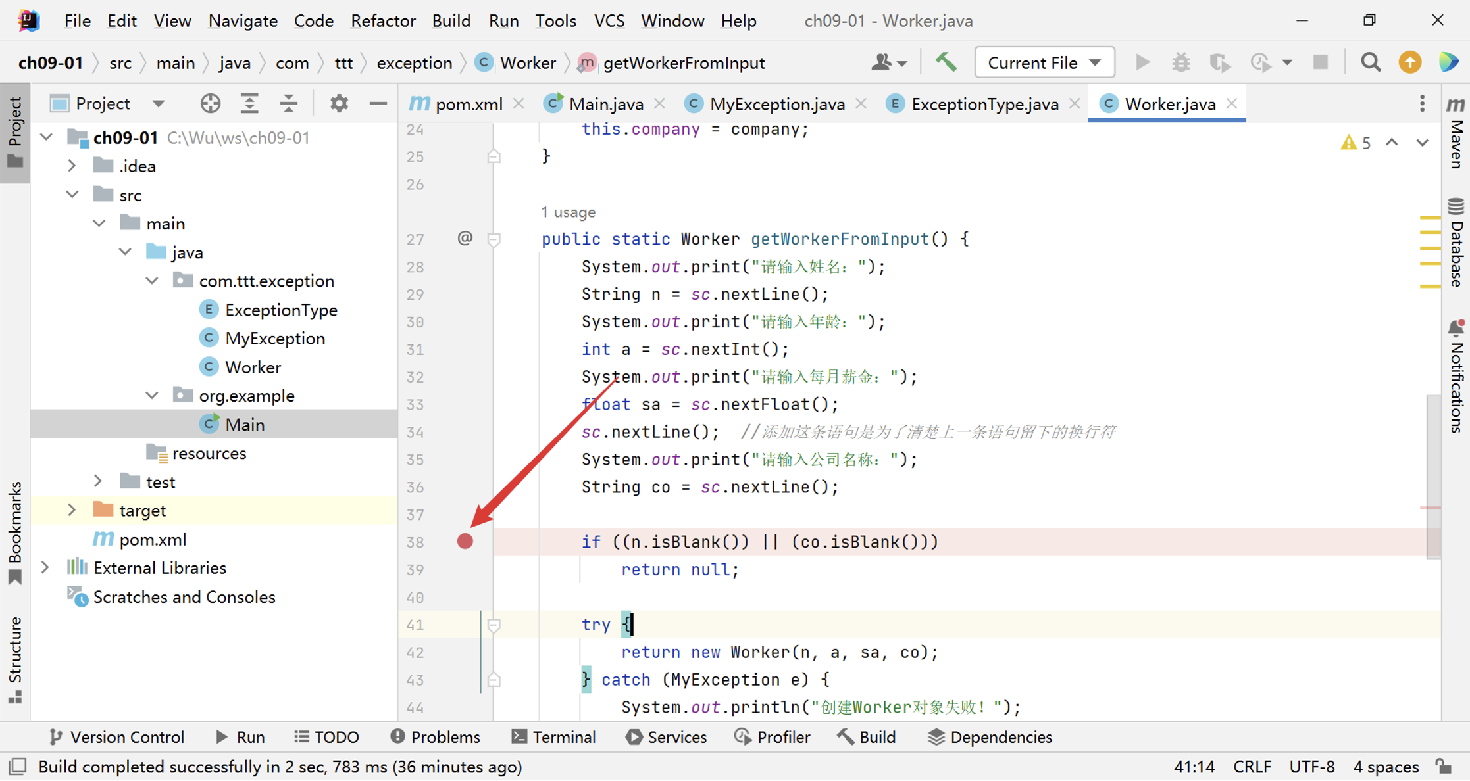Click the Profiler run icon in toolbar

(1260, 62)
